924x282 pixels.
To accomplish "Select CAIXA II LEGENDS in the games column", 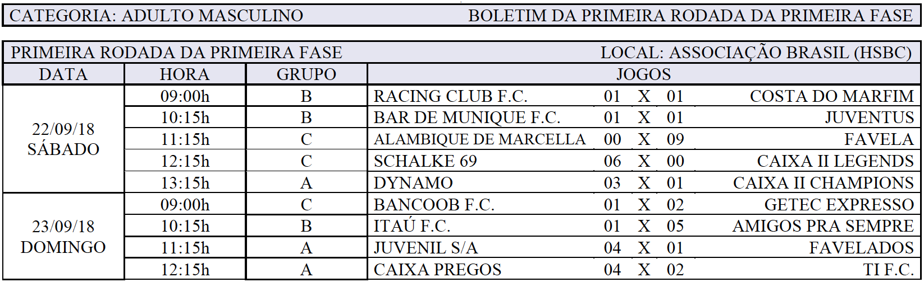I will click(x=835, y=161).
